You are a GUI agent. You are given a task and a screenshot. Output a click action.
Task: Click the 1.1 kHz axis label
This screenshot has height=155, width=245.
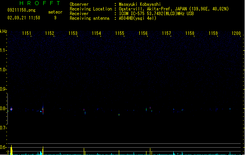tap(3, 50)
